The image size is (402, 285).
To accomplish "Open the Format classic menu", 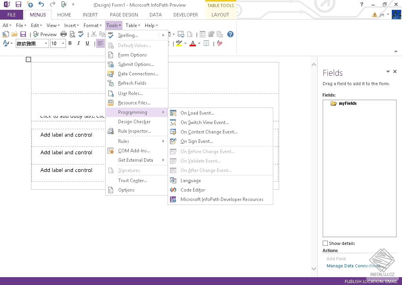I will [x=93, y=26].
